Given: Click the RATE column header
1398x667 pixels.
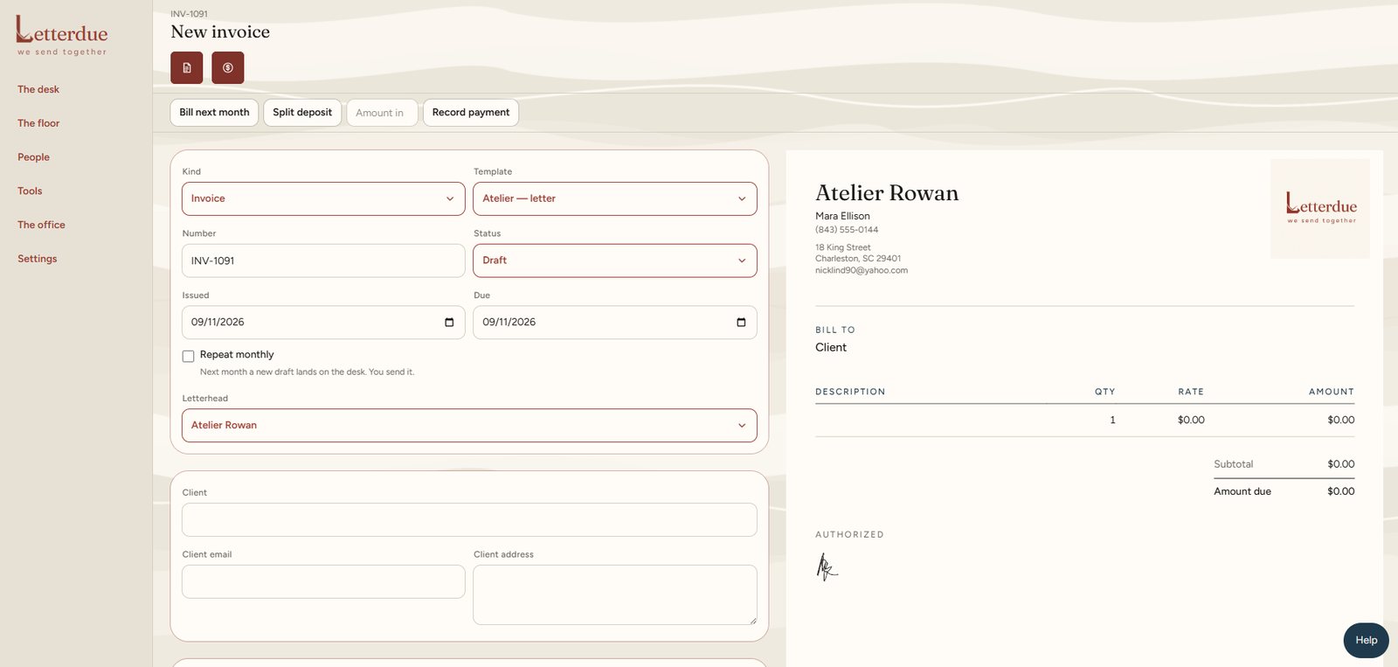Looking at the screenshot, I should (x=1191, y=392).
